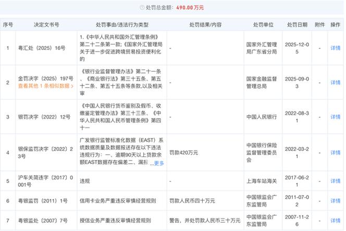
Task: Click 国家外汇管理局广东省分局 cell
Action: 262,48
